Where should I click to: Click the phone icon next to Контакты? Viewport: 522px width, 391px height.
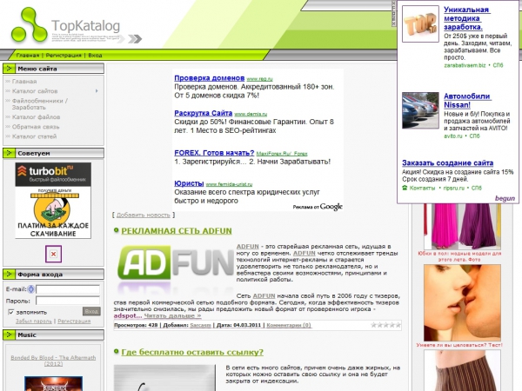405,188
